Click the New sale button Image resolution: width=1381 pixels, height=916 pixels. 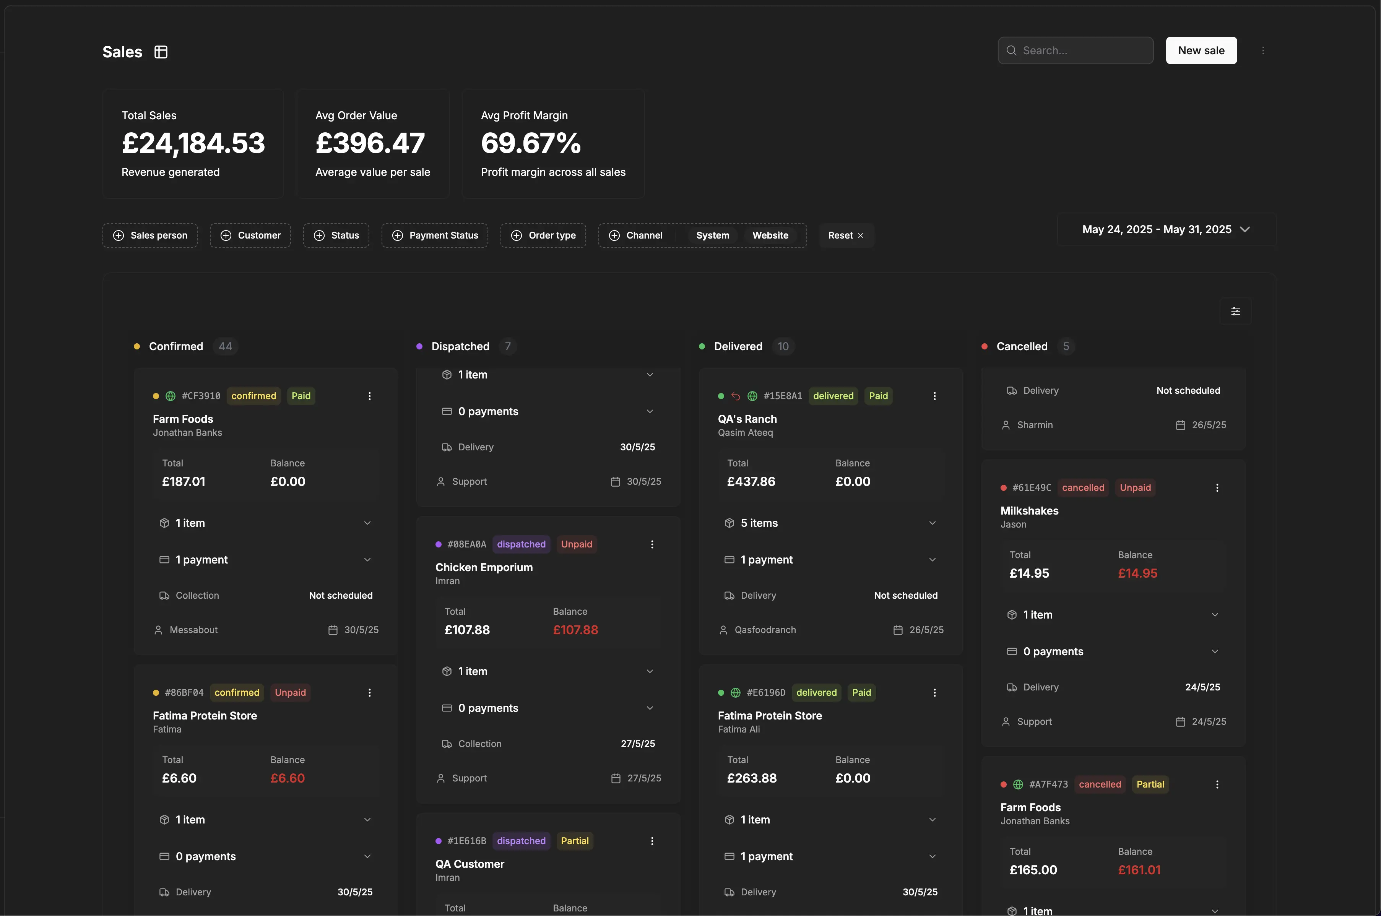[1201, 51]
